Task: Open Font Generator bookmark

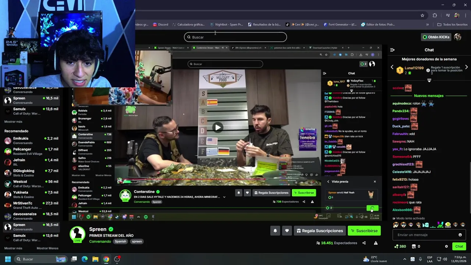Action: coord(340,25)
